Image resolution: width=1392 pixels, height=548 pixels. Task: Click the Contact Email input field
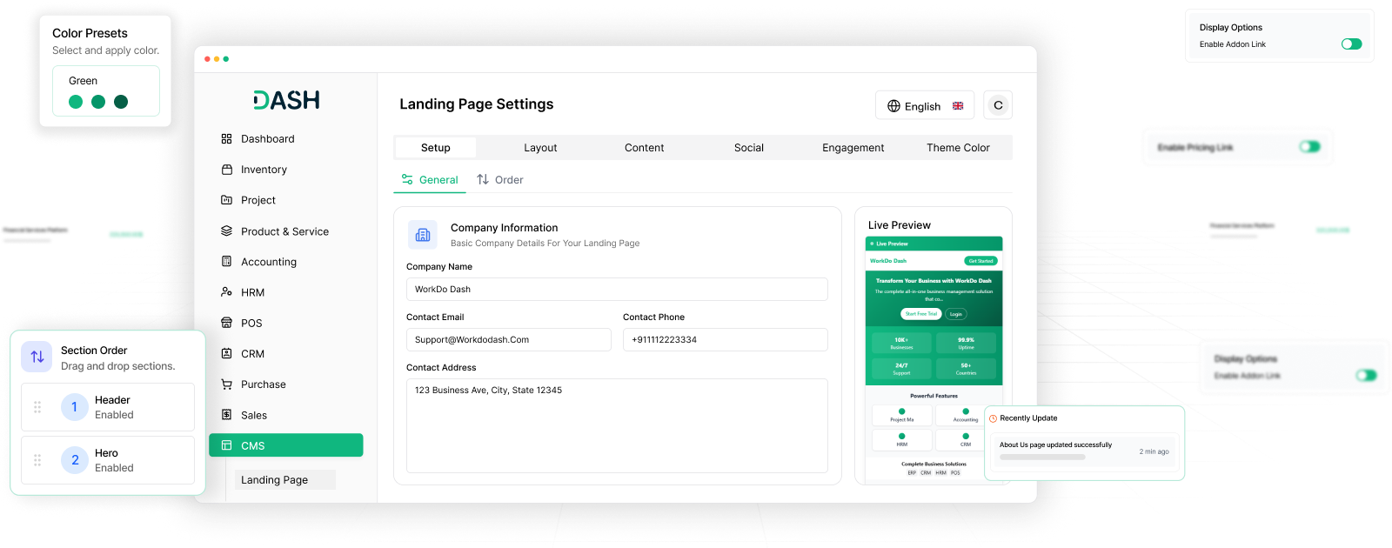(x=509, y=340)
